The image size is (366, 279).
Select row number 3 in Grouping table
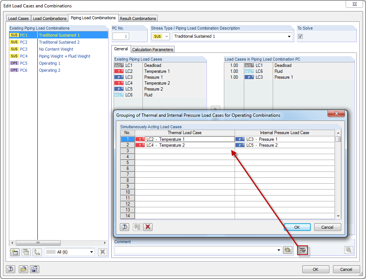[127, 151]
